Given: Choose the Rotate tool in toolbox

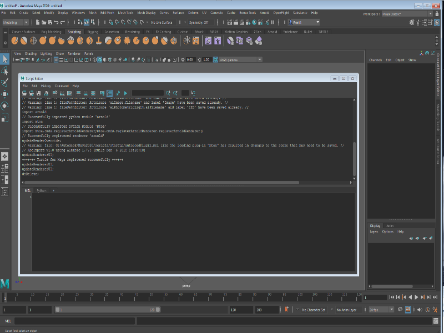Looking at the screenshot, I should point(5,106).
